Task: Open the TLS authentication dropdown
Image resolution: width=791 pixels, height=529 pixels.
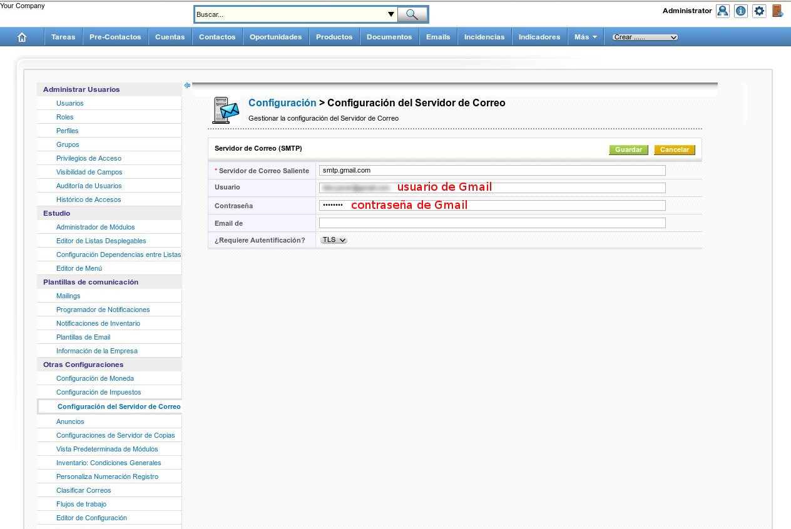Action: click(334, 240)
